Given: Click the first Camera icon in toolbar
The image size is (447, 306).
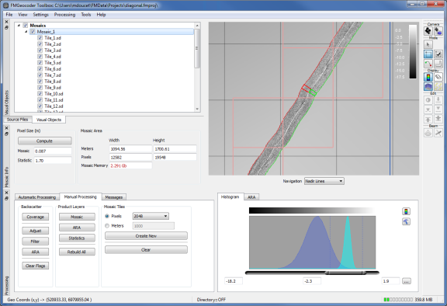Looking at the screenshot, I should (428, 31).
